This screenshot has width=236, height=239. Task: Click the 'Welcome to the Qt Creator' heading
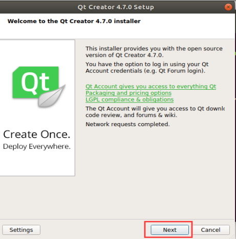click(x=74, y=21)
